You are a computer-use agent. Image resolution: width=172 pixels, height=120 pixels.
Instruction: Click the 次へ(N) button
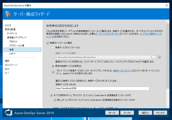tap(127, 113)
